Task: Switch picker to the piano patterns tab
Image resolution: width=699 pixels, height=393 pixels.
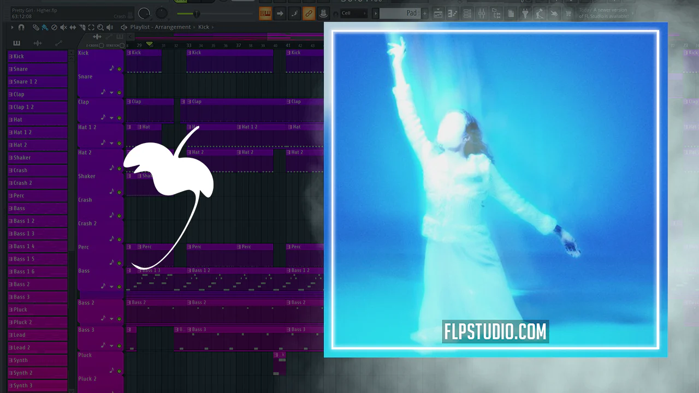Action: coord(16,43)
